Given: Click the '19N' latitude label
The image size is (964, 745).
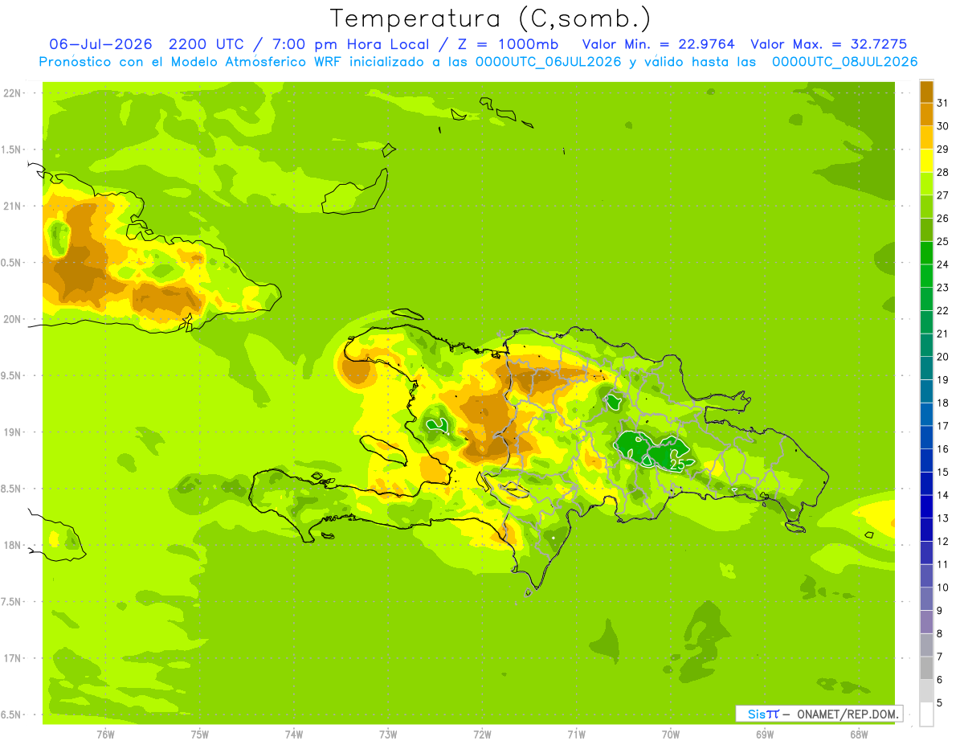Looking at the screenshot, I should click(x=12, y=432).
